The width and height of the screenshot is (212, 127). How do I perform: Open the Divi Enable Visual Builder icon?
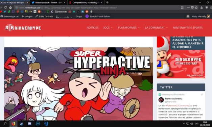pos(87,16)
